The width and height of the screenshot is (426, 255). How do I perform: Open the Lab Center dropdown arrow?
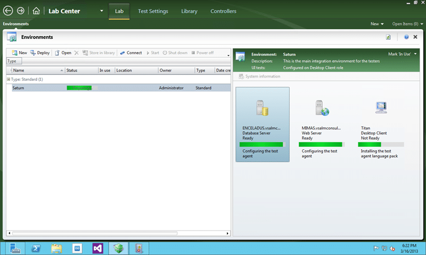(x=102, y=11)
